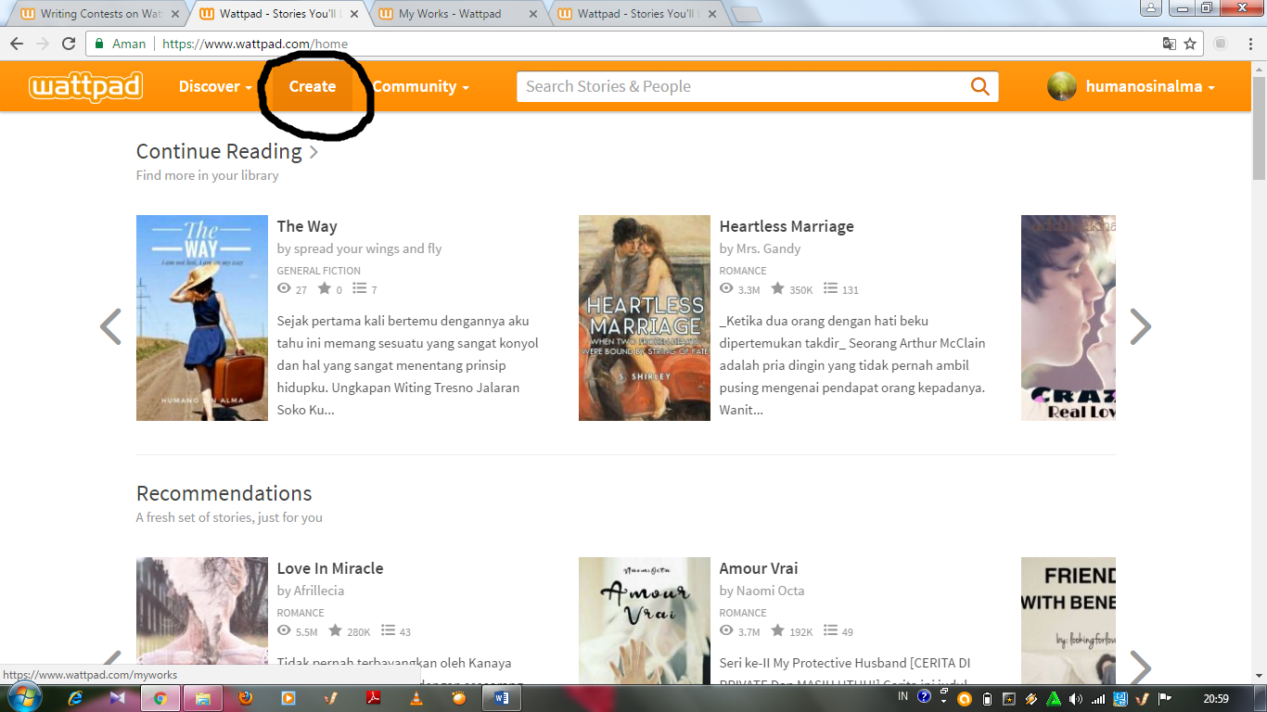Screen dimensions: 1267x712
Task: Click the address bar URL
Action: coord(255,44)
